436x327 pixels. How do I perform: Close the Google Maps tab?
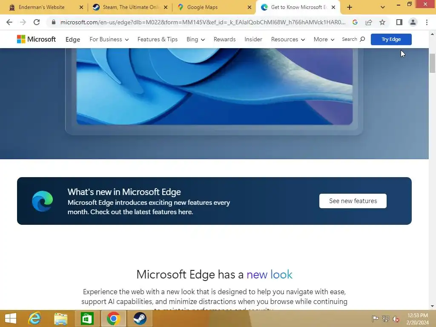tap(250, 7)
